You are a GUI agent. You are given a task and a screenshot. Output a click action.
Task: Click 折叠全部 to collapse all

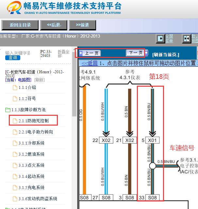coord(63,53)
